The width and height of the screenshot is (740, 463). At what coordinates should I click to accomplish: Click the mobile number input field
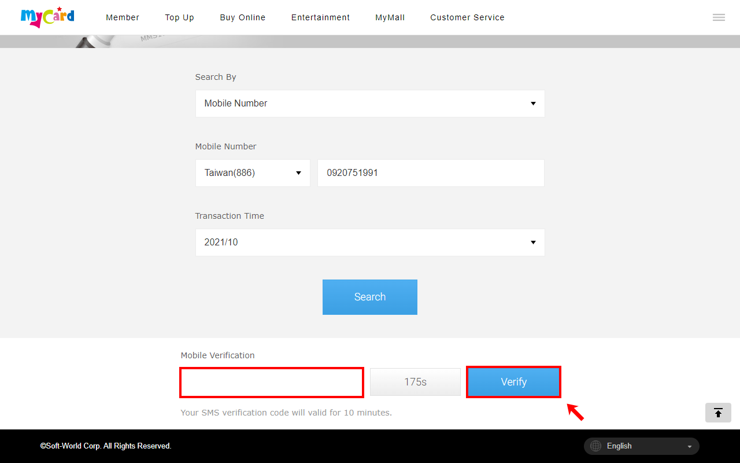(x=431, y=173)
